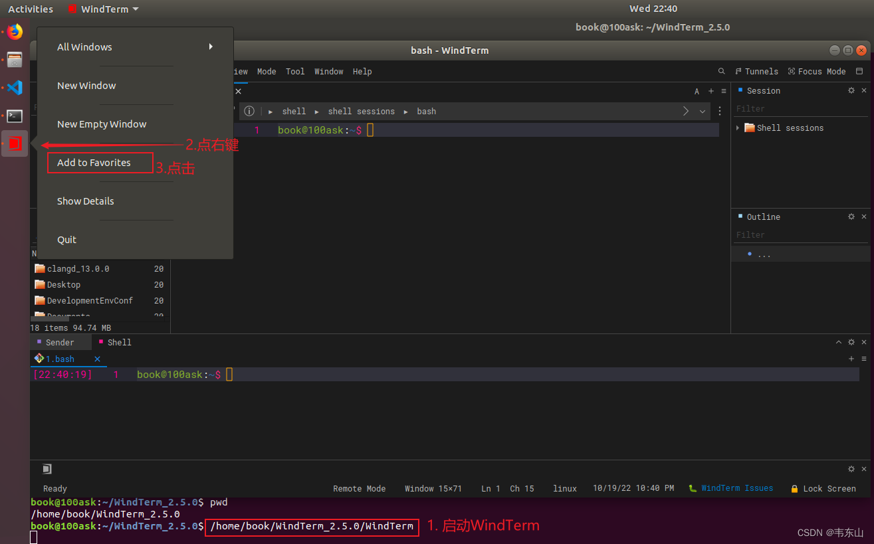Open the Mode menu
Screen dimensions: 874x544
point(267,71)
